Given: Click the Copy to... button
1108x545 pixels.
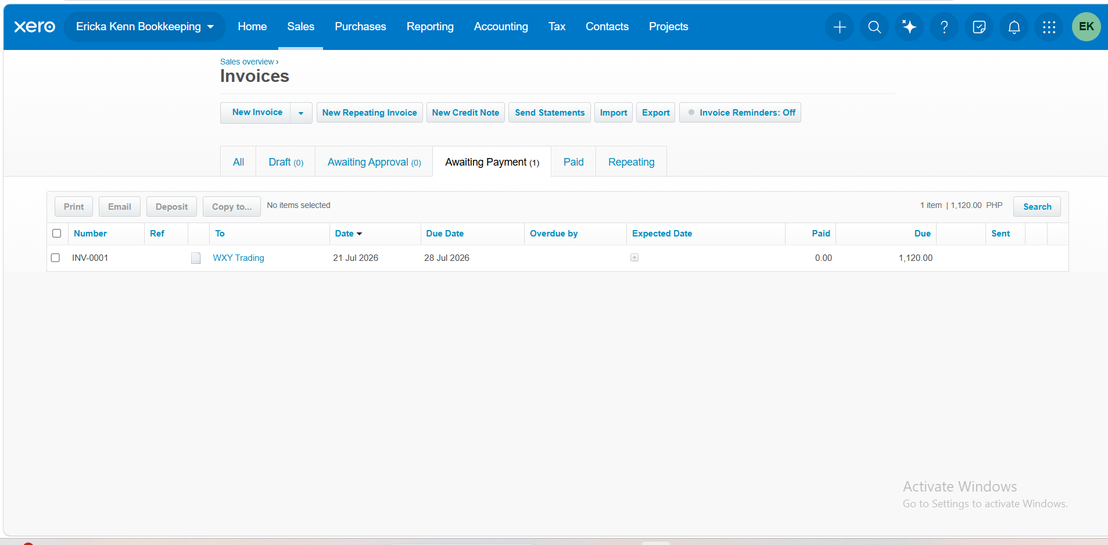Looking at the screenshot, I should (232, 207).
